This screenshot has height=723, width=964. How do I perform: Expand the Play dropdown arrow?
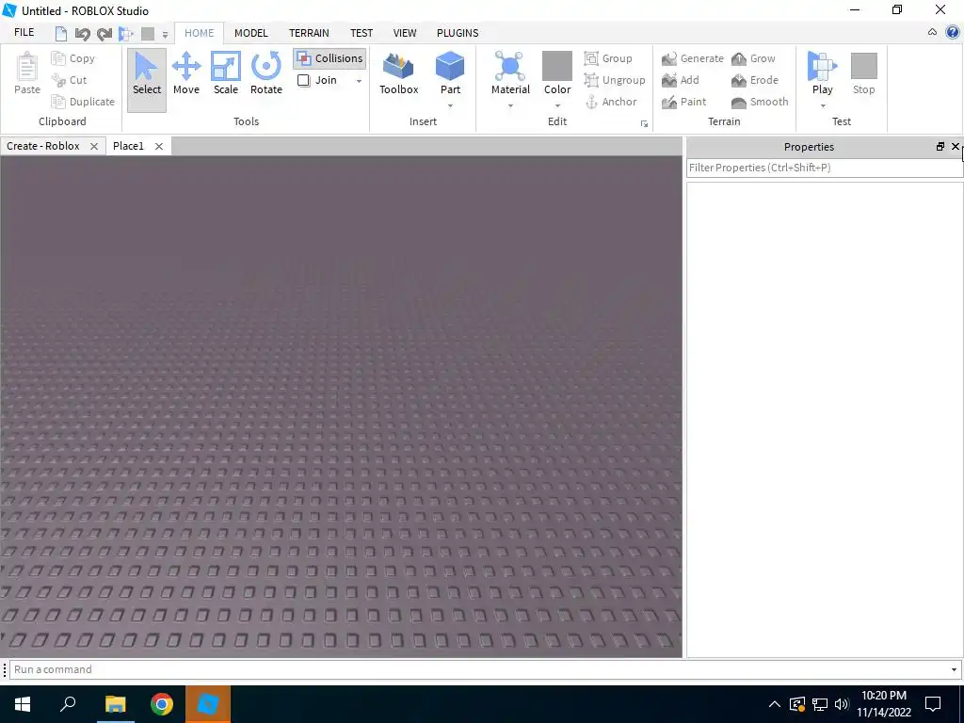pyautogui.click(x=823, y=106)
